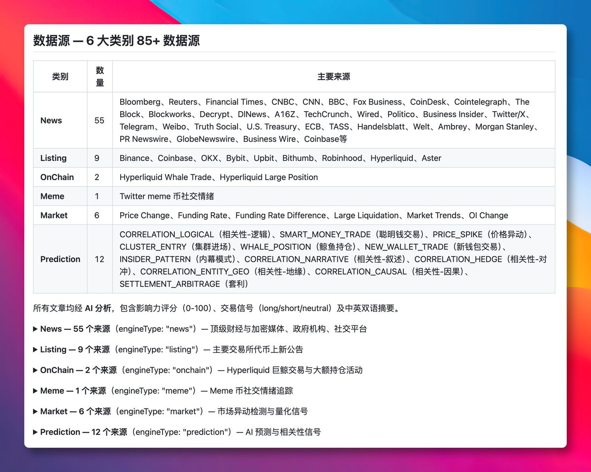
Task: Click OI Change in Market sources
Action: click(x=488, y=215)
